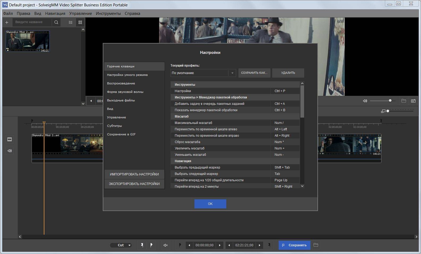Click the flag marker icon next to add marker

click(x=151, y=245)
